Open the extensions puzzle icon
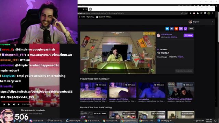The width and height of the screenshot is (219, 123). [198, 13]
